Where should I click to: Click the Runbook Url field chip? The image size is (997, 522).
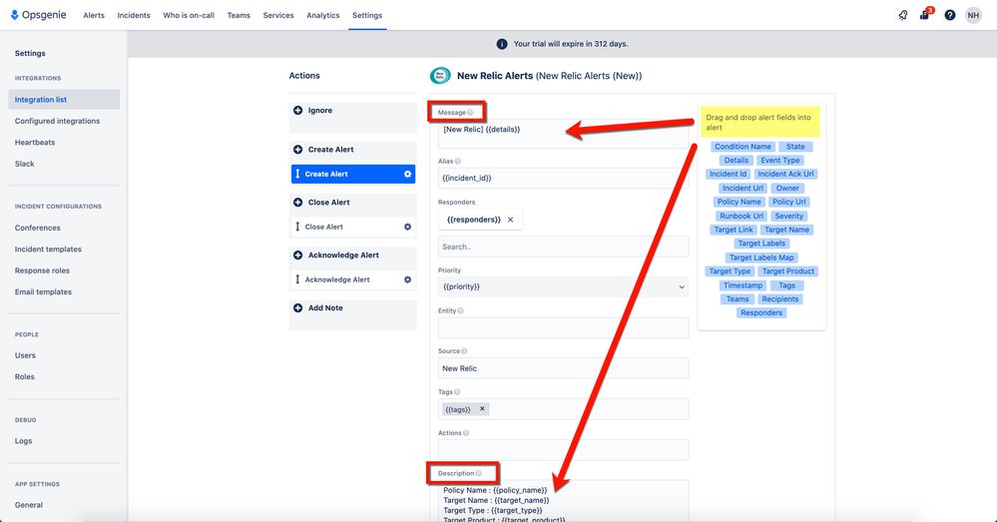tap(742, 216)
